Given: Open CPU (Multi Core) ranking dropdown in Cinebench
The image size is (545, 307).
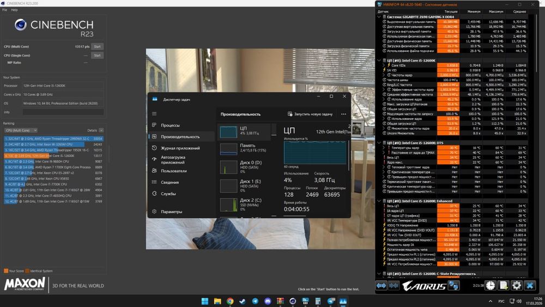Looking at the screenshot, I should (21, 130).
